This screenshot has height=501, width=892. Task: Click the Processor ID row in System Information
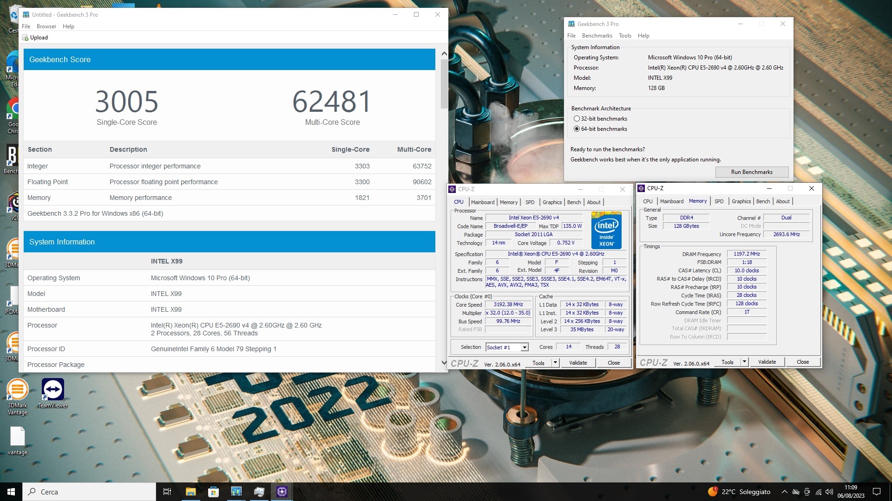[230, 349]
